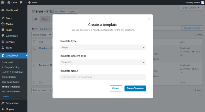Screen dimensions: 205x112
Task: Click the Services icon in sidebar
Action: click(3, 42)
